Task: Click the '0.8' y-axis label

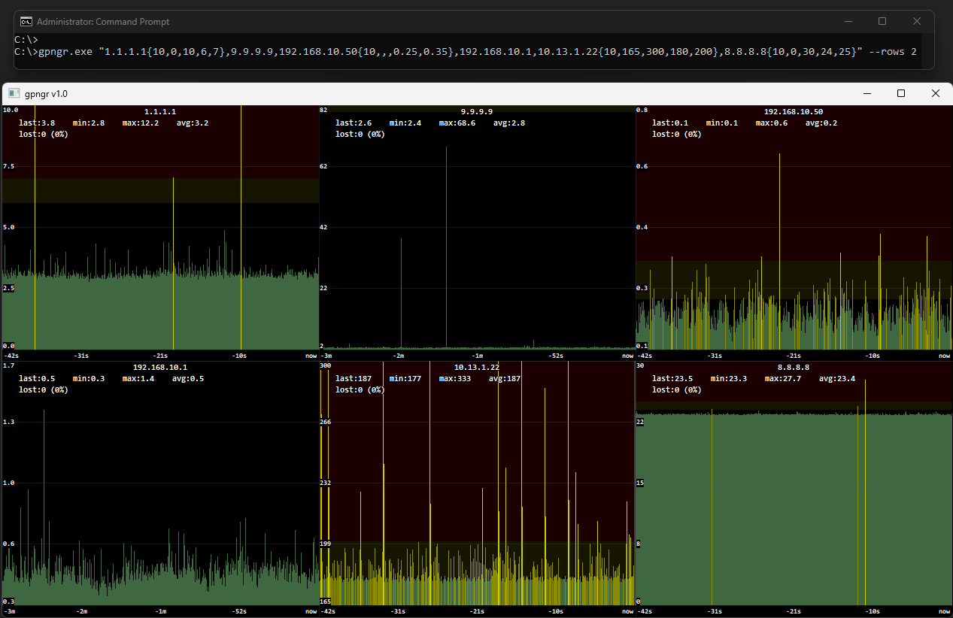Action: (x=642, y=110)
